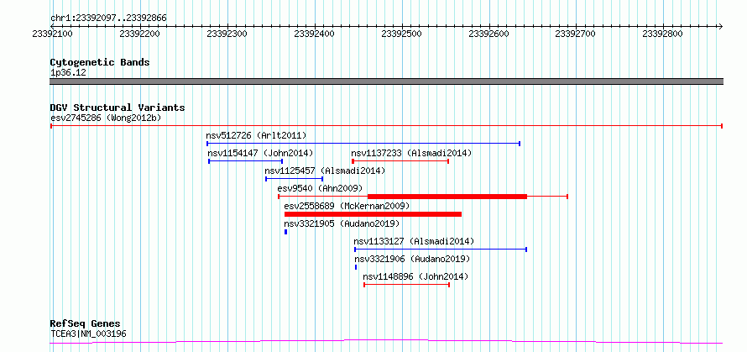Click the red bar of nsv1148896

coord(407,285)
